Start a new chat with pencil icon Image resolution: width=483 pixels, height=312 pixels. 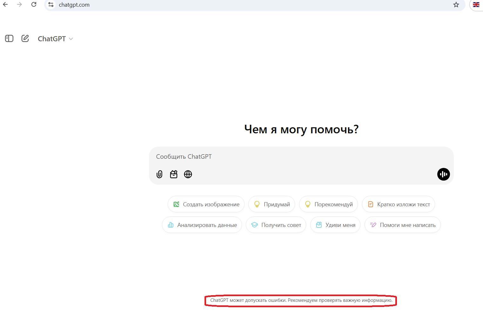(25, 39)
